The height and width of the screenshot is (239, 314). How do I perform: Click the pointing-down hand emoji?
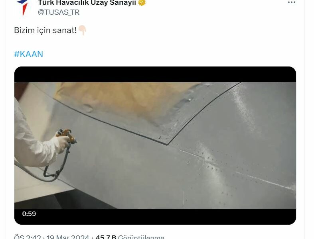pyautogui.click(x=82, y=30)
